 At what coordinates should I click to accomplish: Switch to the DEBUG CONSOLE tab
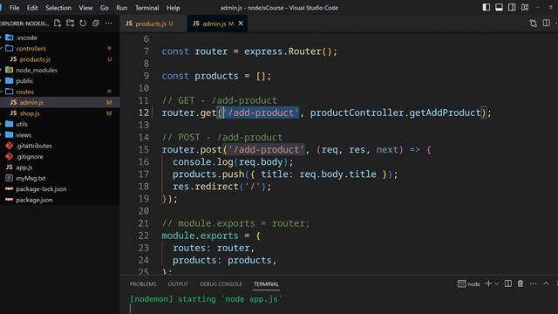pyautogui.click(x=221, y=283)
